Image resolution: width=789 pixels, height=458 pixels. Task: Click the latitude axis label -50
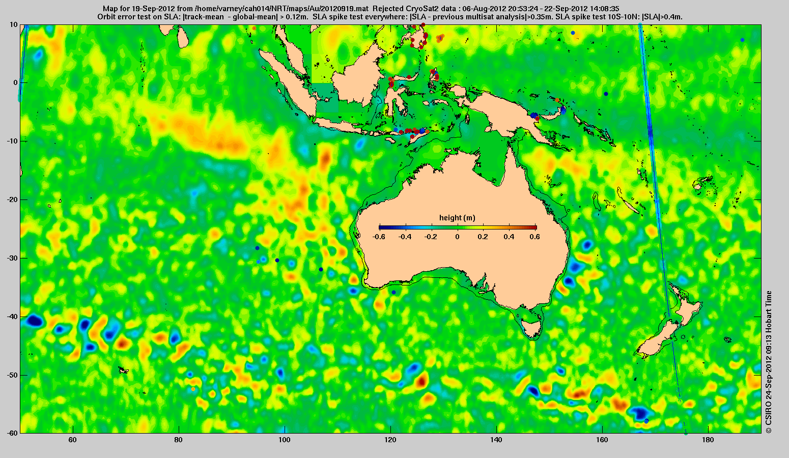pyautogui.click(x=12, y=375)
